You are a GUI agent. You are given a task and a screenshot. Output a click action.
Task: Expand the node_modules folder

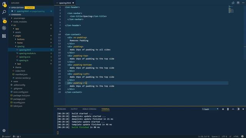coord(12,21)
